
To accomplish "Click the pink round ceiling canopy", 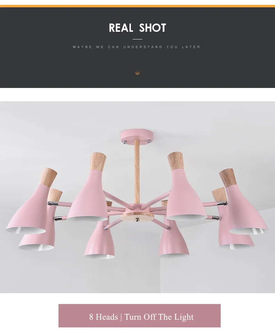I will tap(137, 138).
